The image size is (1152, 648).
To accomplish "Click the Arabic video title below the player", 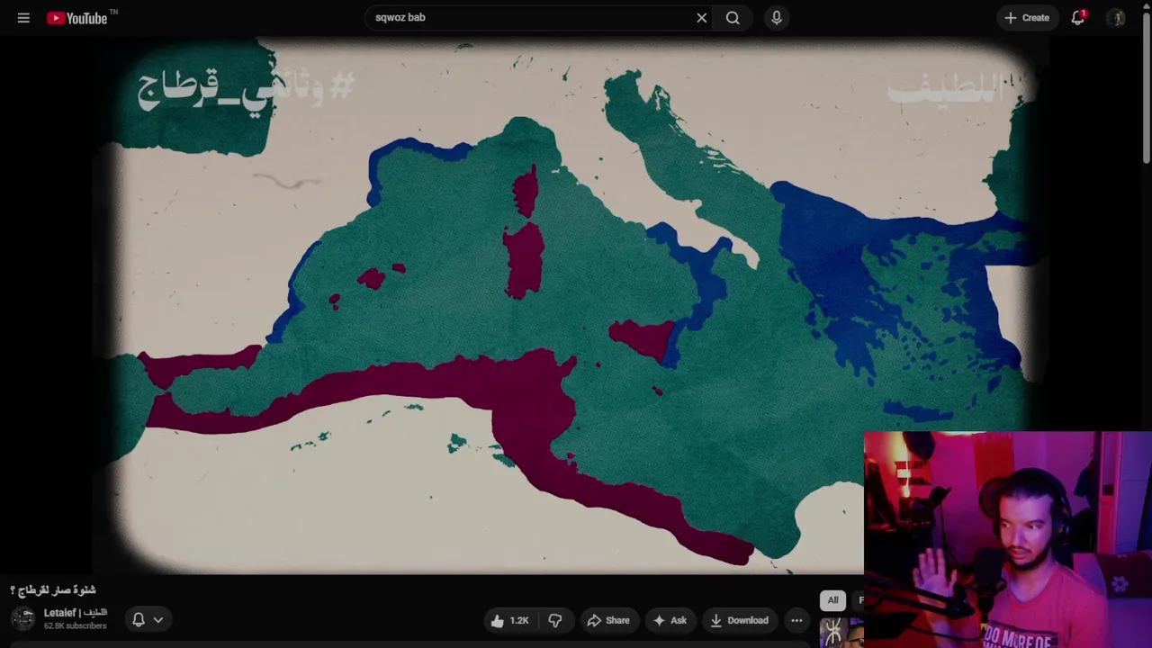I will pyautogui.click(x=52, y=590).
